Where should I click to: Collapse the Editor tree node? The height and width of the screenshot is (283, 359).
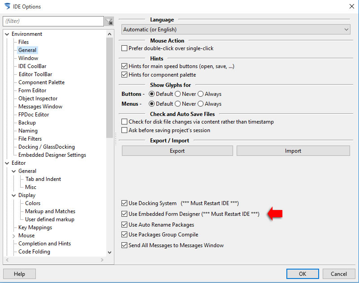pos(7,163)
